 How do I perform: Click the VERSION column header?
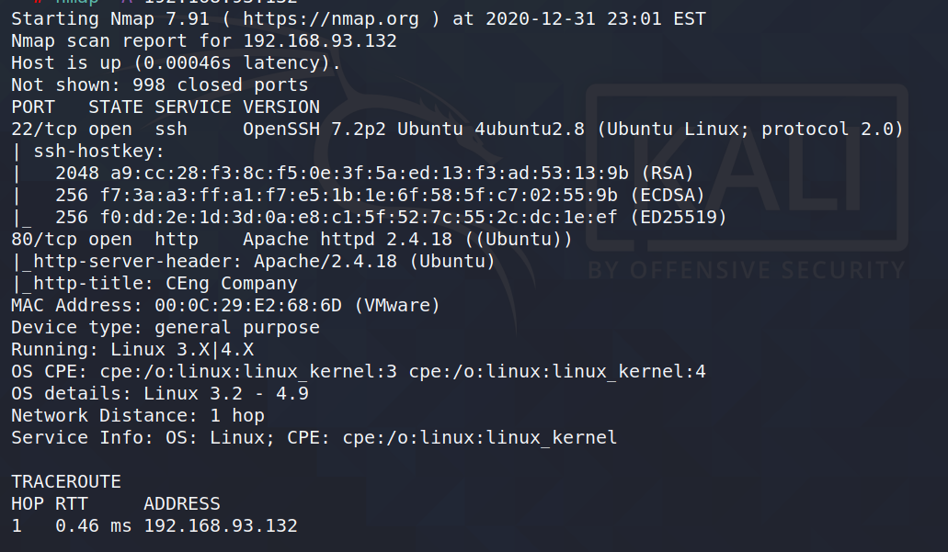281,107
